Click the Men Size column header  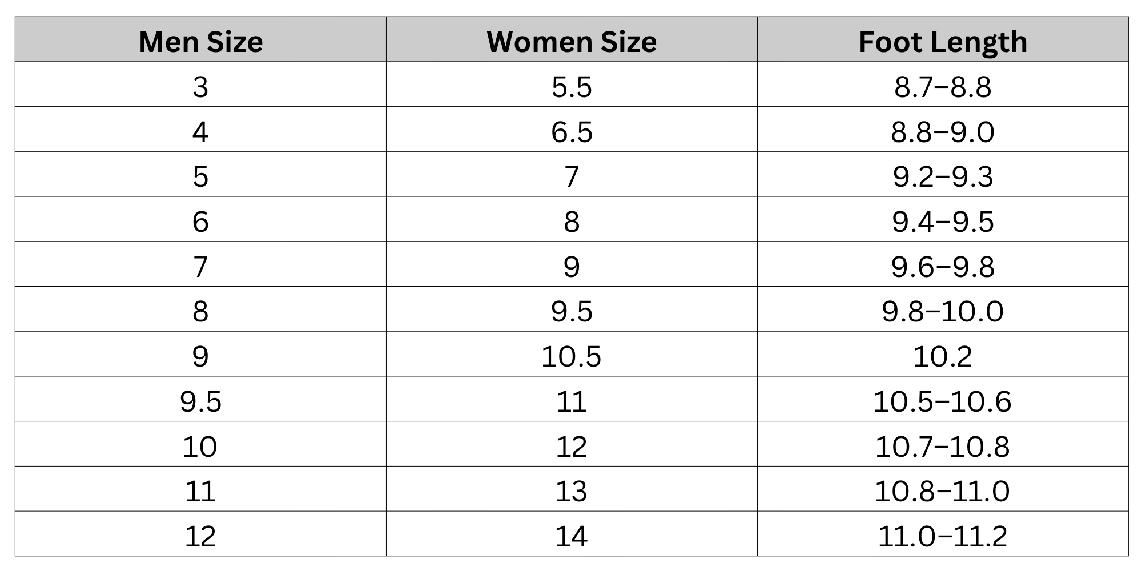tap(200, 39)
